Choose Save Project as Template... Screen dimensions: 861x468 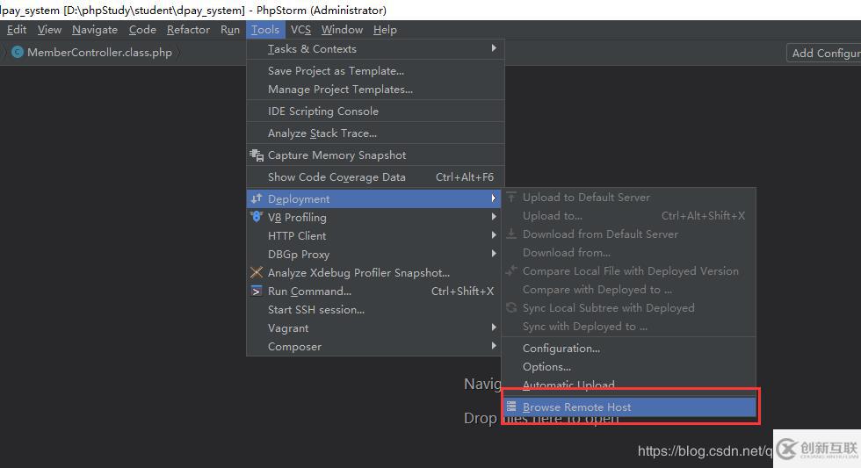click(375, 71)
